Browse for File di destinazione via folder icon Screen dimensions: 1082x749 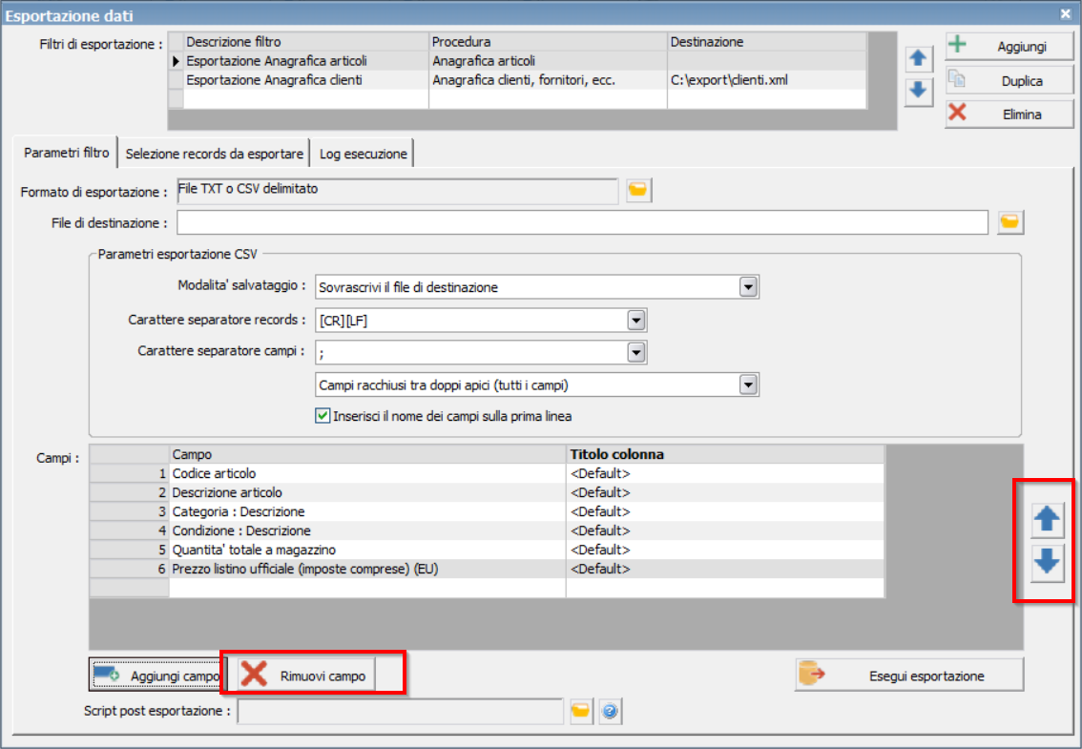[x=1009, y=222]
